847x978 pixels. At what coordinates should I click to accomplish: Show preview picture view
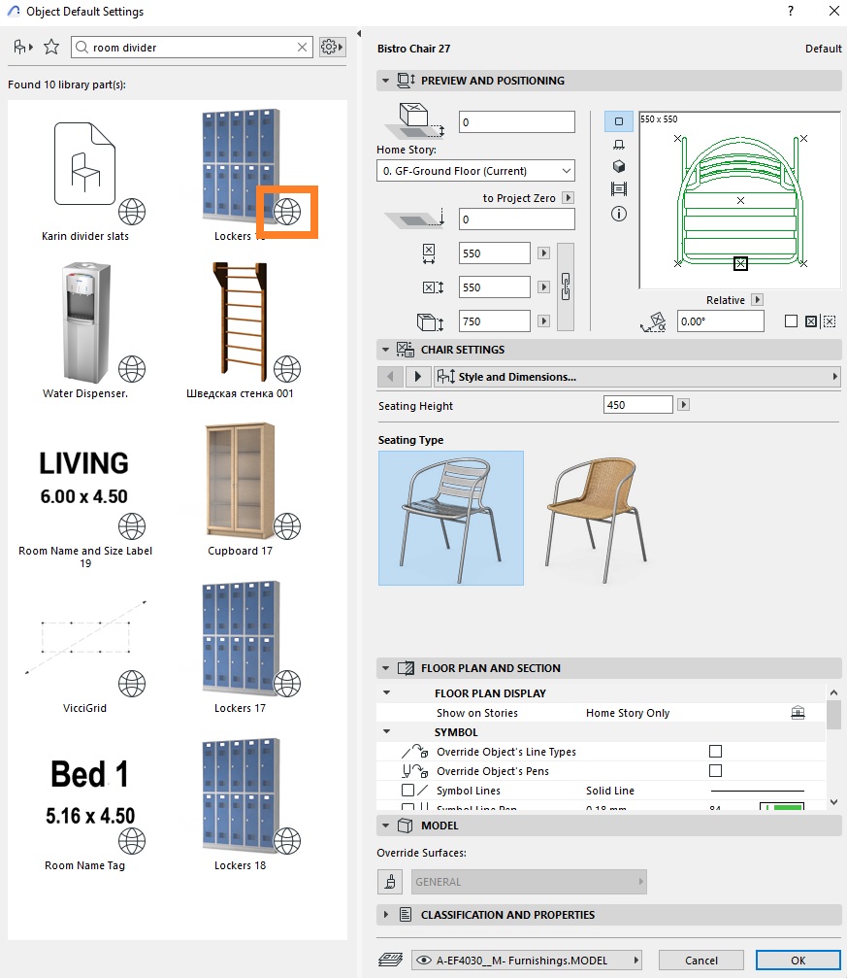619,189
